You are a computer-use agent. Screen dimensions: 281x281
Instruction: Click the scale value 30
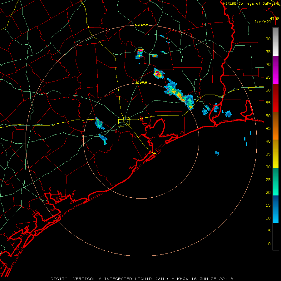click(268, 167)
